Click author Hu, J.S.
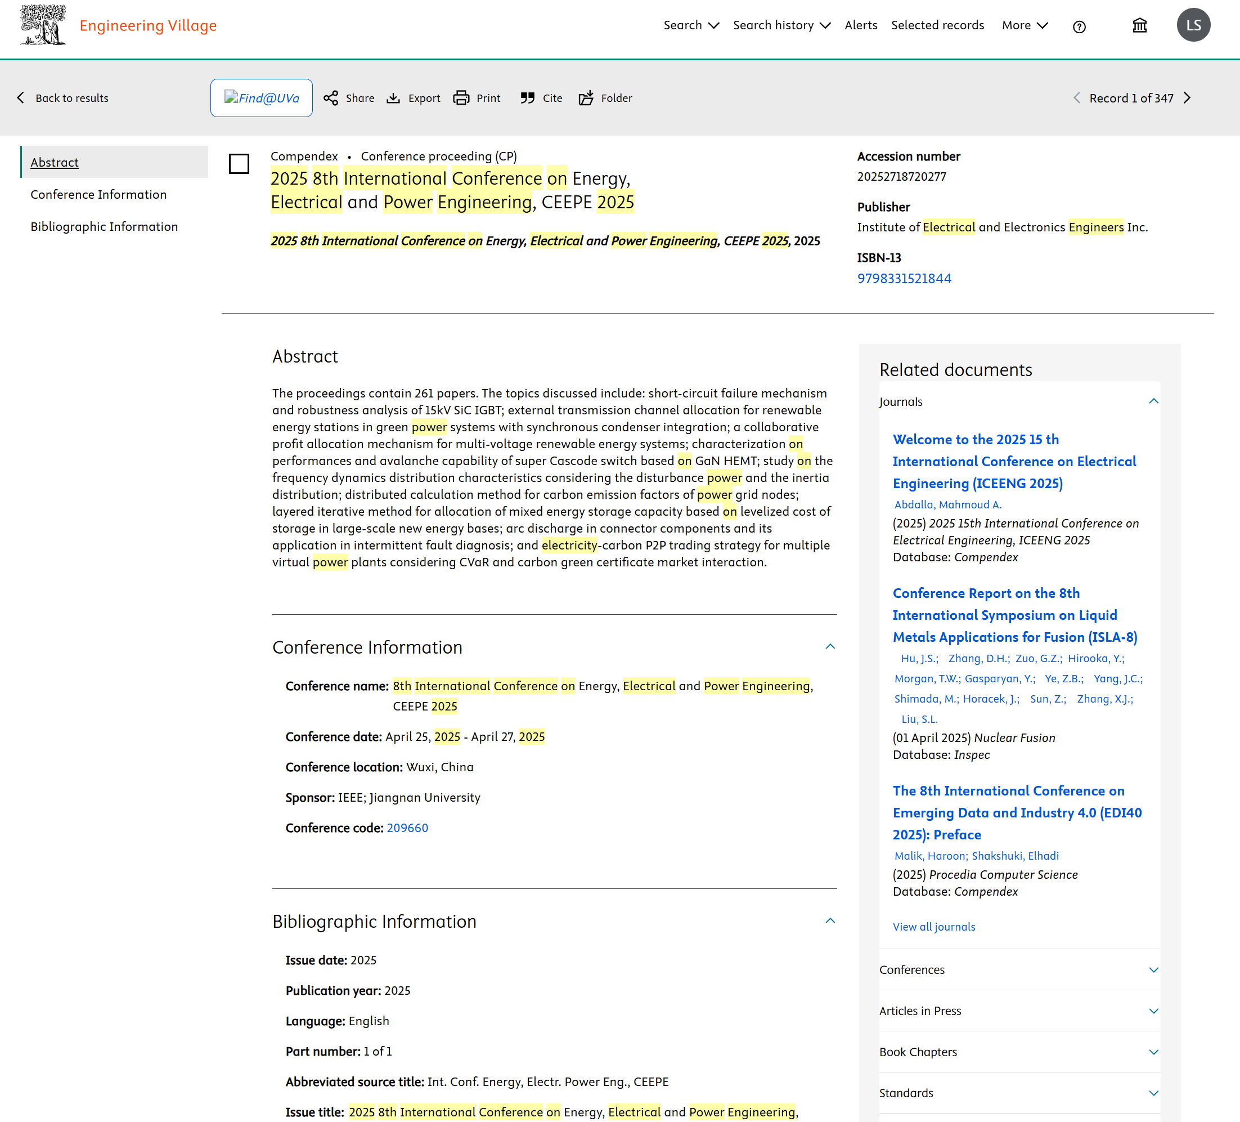Viewport: 1240px width, 1122px height. (919, 659)
